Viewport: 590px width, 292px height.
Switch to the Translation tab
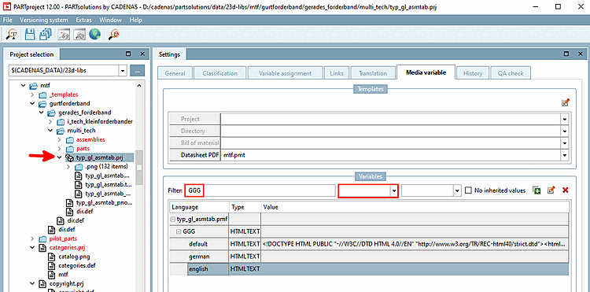point(373,73)
